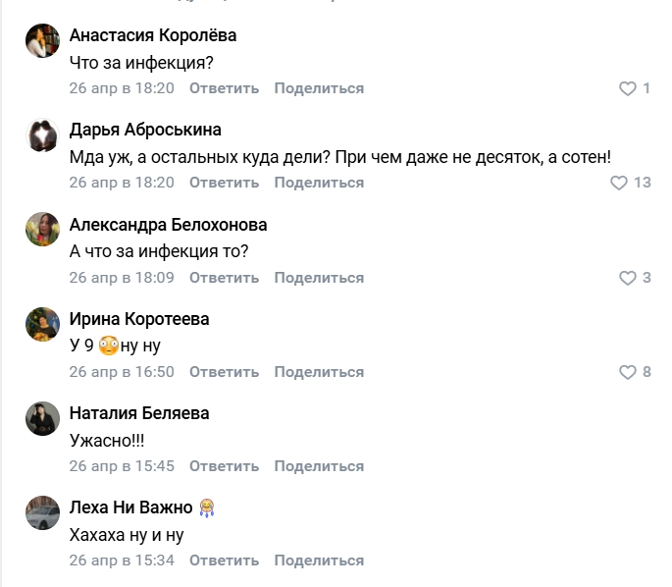Viewport: 672px width, 587px height.
Task: Open Ирина Коротеева's avatar photo
Action: [x=40, y=326]
